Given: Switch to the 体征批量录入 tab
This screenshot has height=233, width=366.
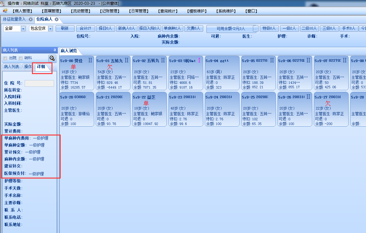Looking at the screenshot, I should (14, 19).
